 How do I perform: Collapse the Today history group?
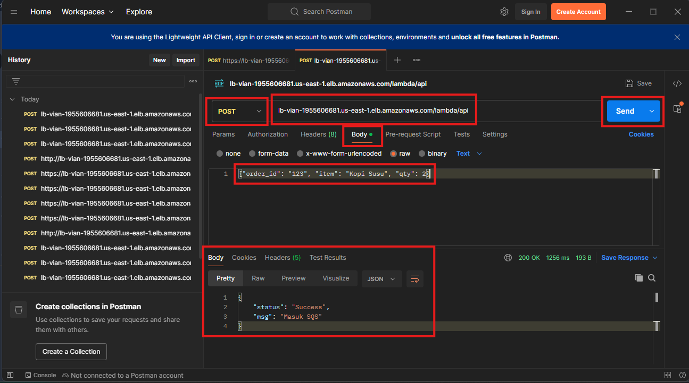click(13, 99)
